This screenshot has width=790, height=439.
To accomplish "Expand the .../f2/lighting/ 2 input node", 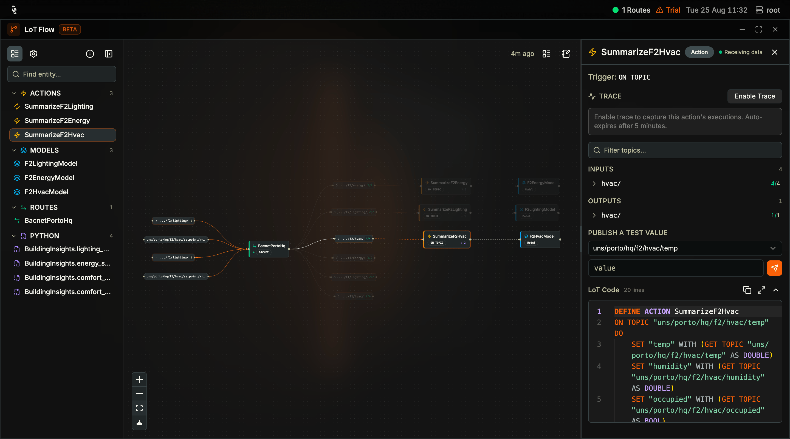I will point(156,221).
